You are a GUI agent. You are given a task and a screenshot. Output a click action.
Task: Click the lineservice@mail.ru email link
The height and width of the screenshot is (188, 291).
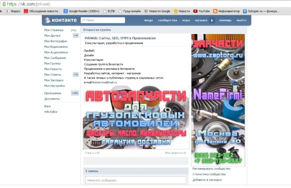point(105,82)
